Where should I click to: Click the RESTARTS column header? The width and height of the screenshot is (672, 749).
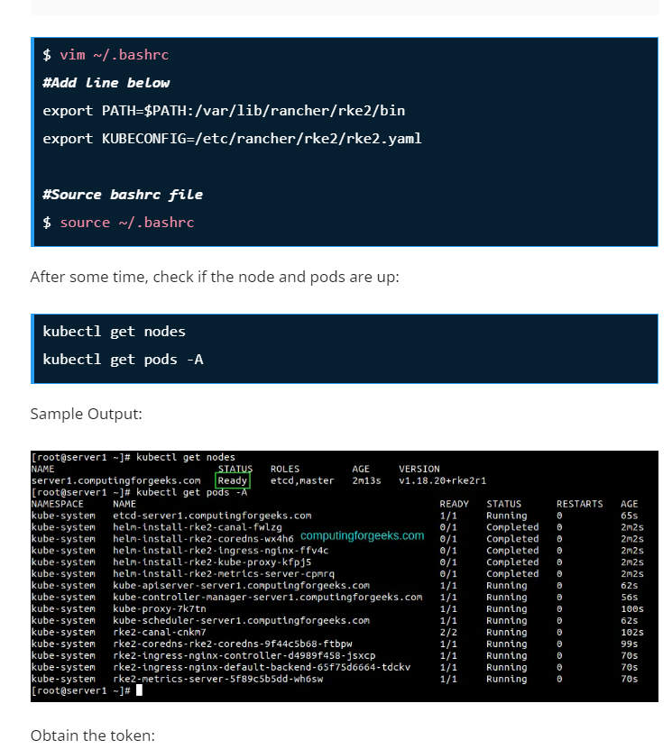[579, 504]
